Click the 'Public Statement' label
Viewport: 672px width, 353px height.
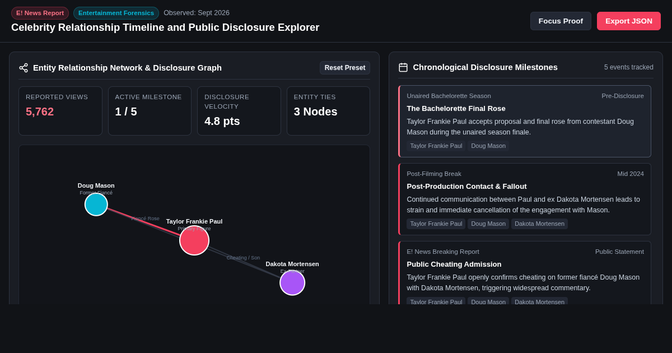[619, 252]
